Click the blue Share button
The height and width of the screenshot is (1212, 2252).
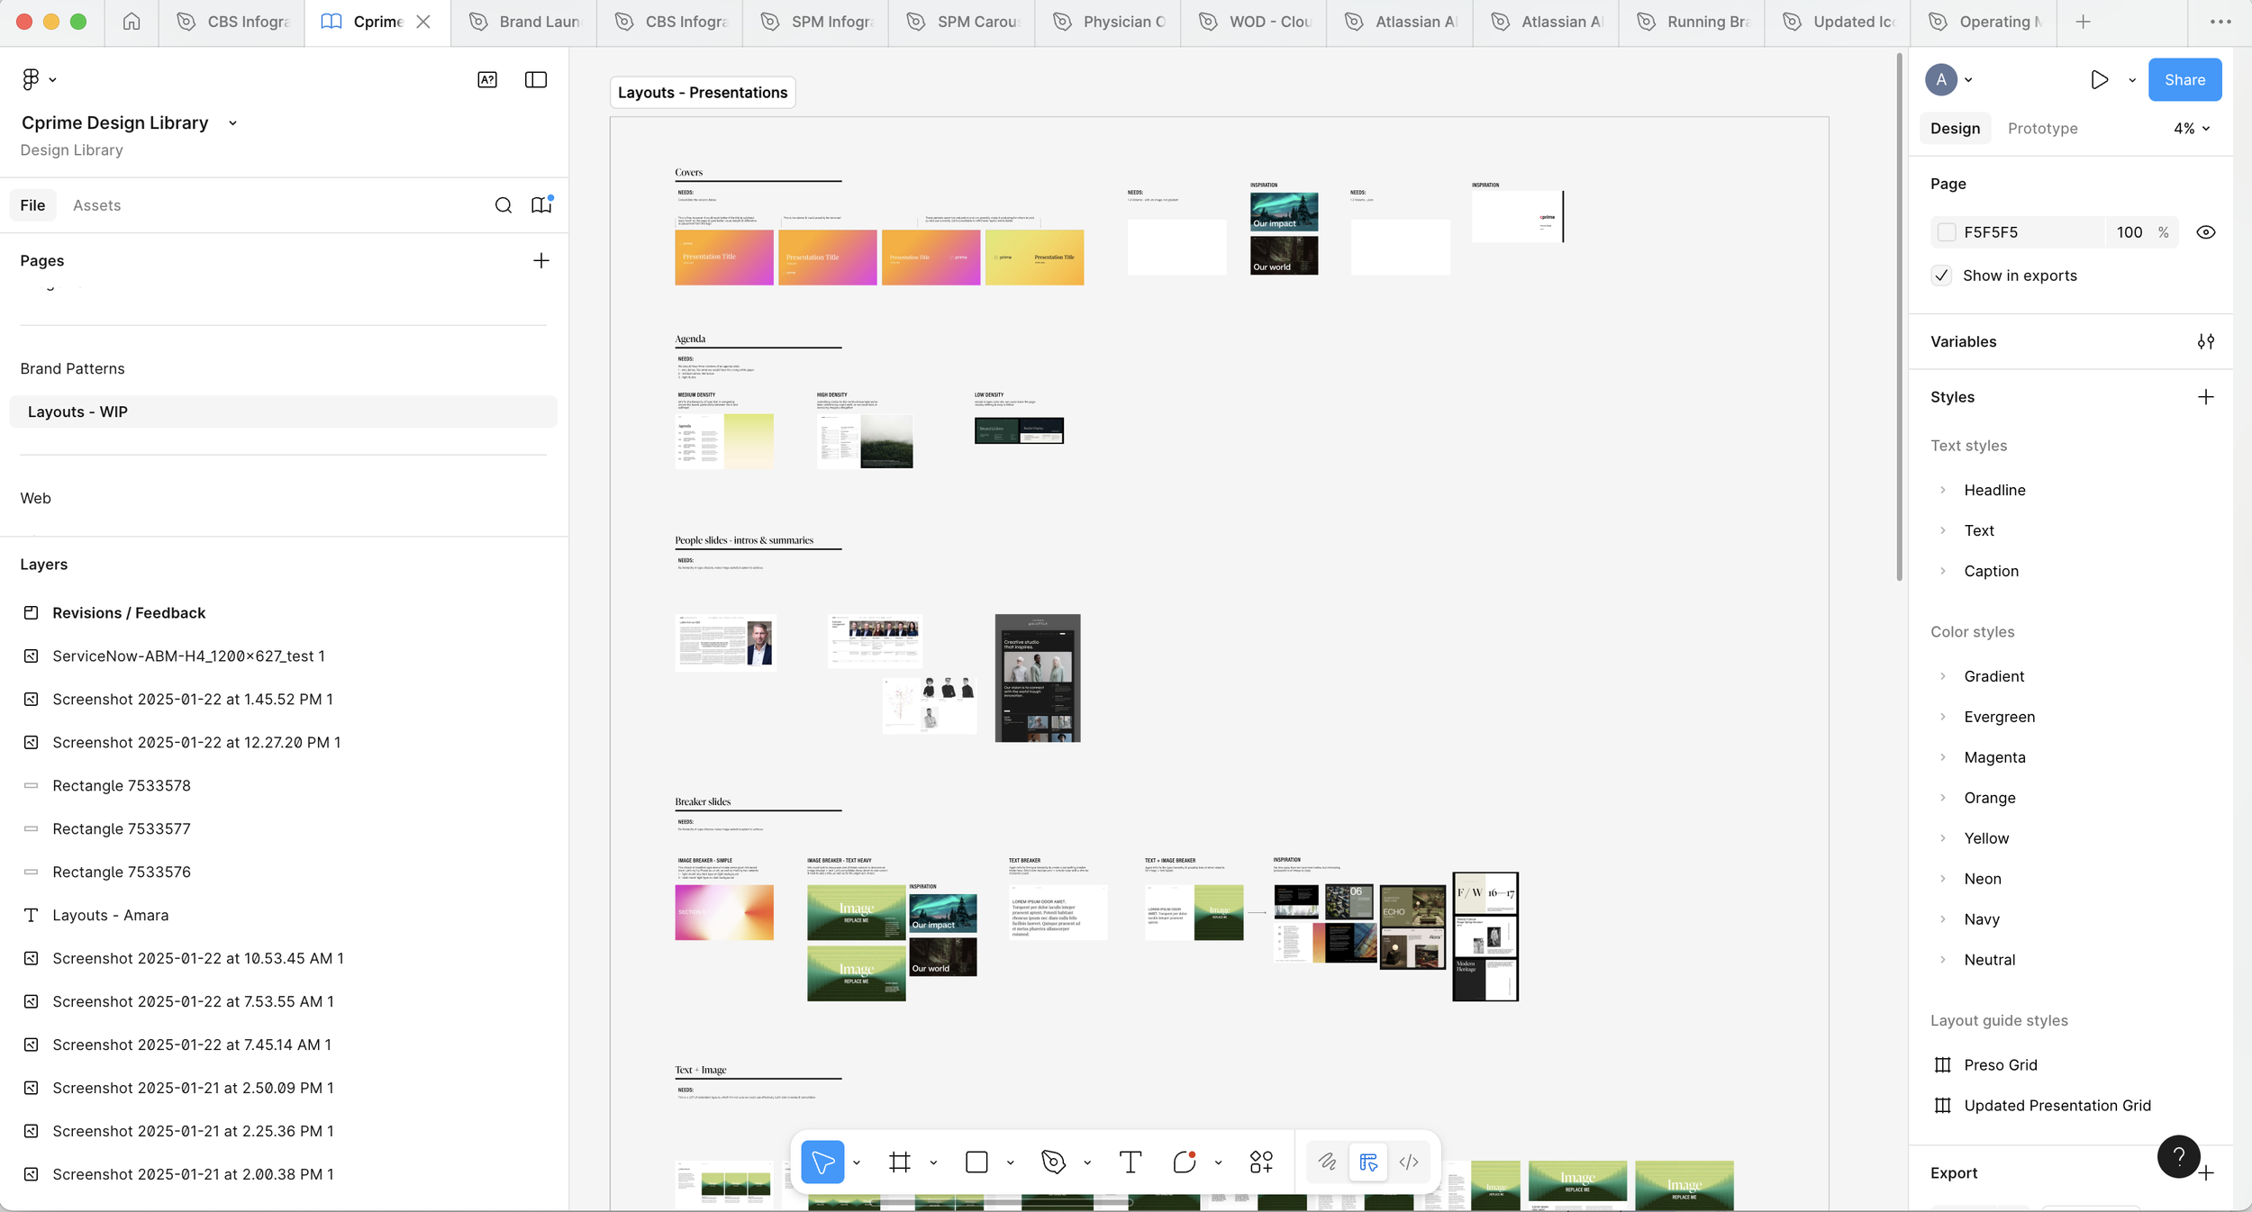[2184, 79]
